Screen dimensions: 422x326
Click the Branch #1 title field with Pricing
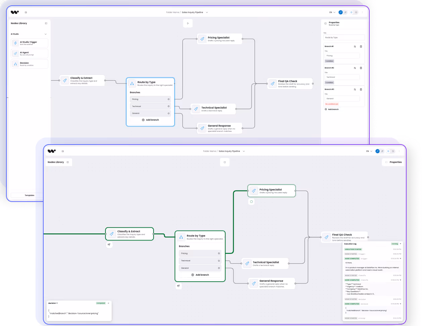[342, 56]
